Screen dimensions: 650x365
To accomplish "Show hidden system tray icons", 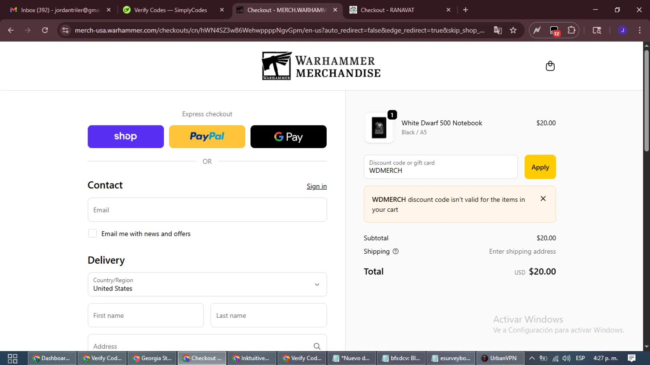I will pos(532,359).
